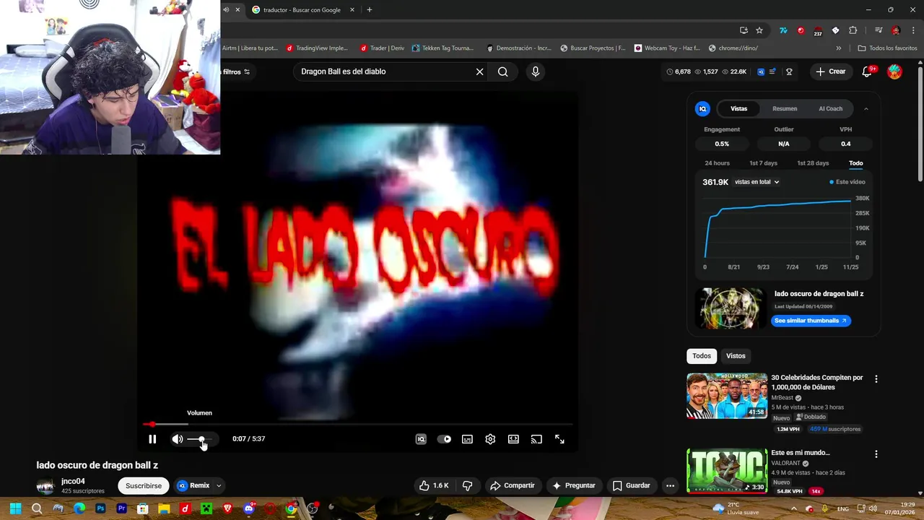
Task: Open the vidIQ trophy icon
Action: tap(789, 71)
